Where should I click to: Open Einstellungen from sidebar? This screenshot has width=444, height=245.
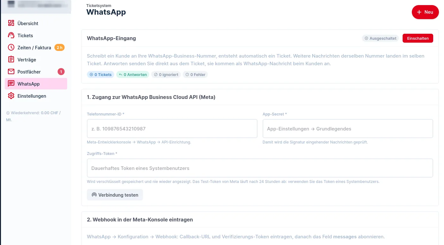36,96
